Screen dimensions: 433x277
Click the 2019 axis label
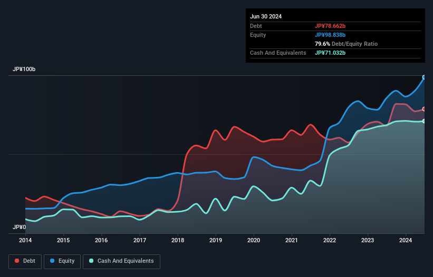click(216, 240)
